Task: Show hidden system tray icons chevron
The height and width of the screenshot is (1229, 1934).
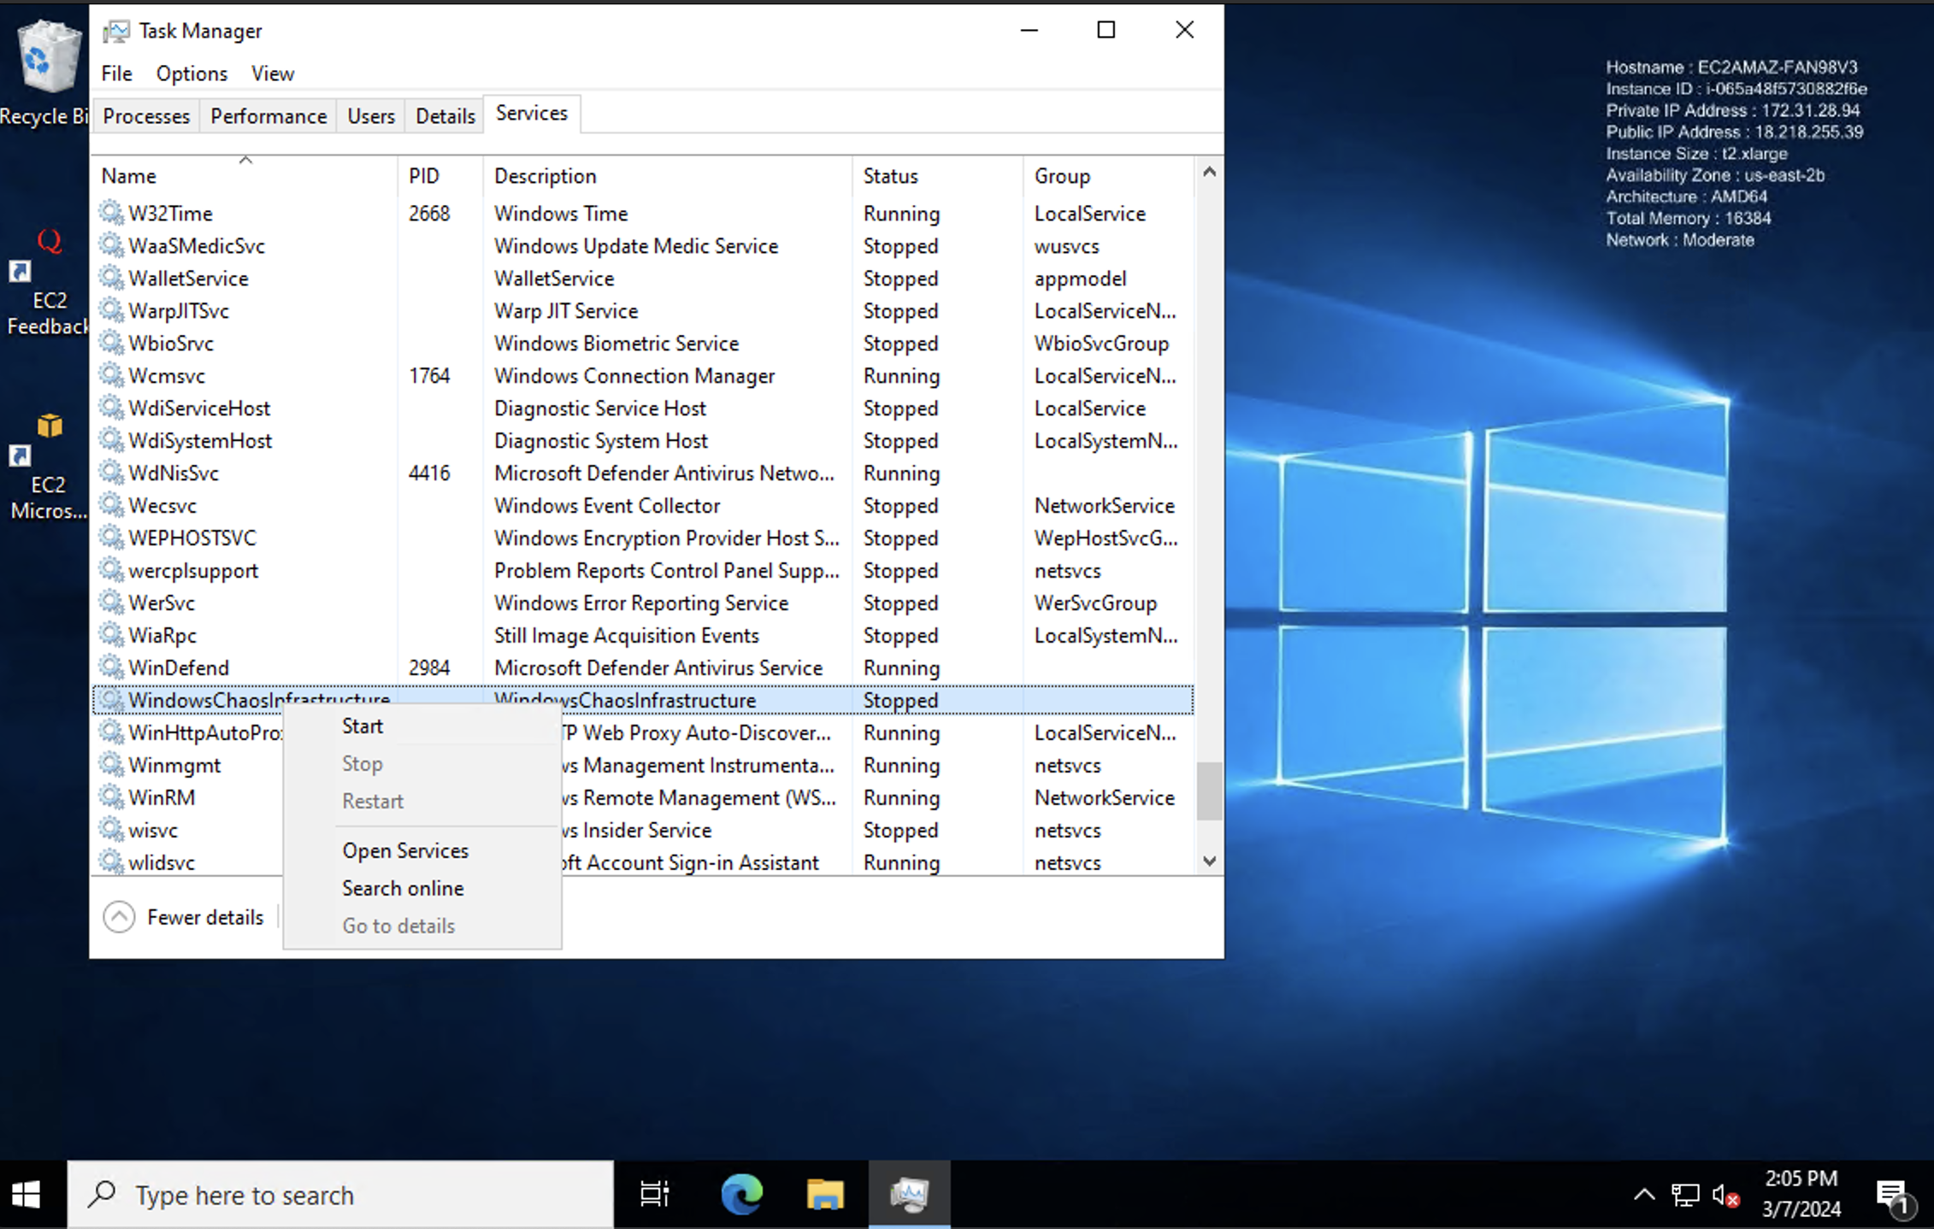Action: (x=1643, y=1195)
